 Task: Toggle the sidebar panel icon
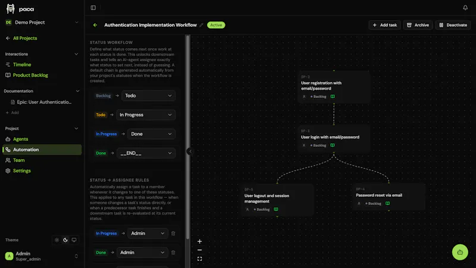(x=93, y=8)
